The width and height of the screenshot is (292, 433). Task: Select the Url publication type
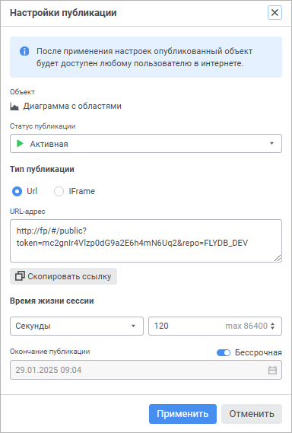click(17, 191)
